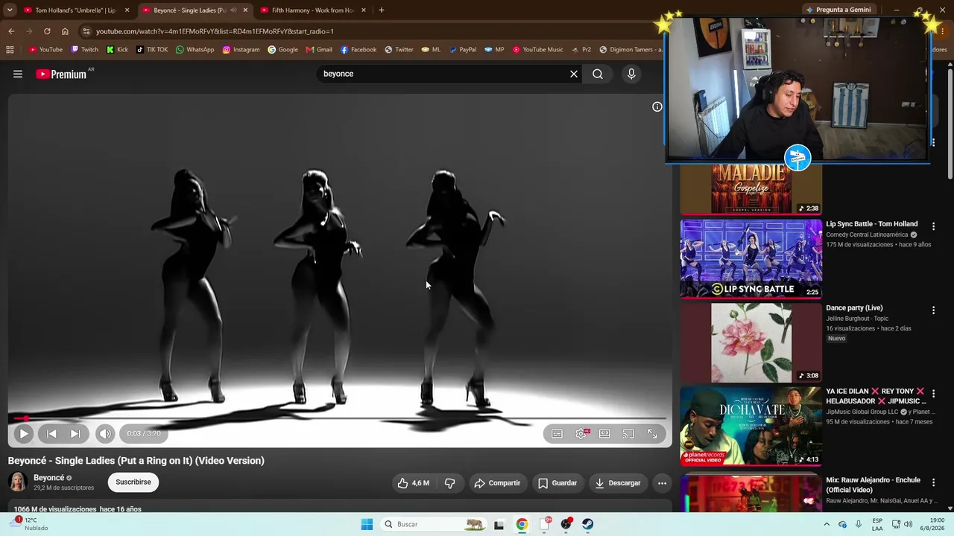Open the YA ICE DILAN video title
Image resolution: width=954 pixels, height=536 pixels.
(876, 396)
